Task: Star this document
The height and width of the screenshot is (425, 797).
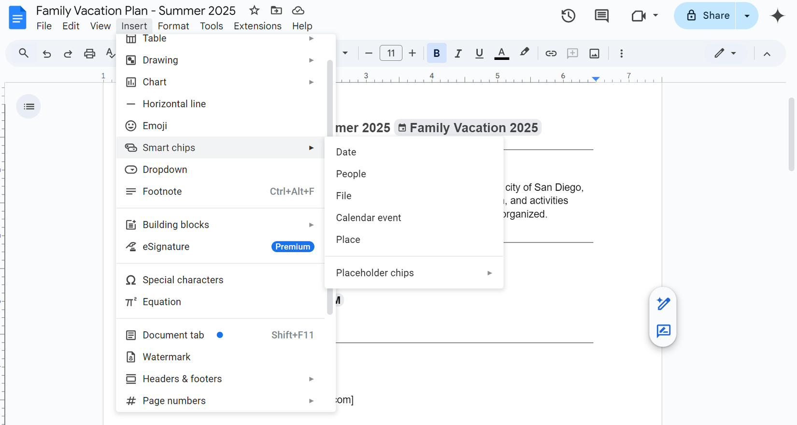Action: click(254, 11)
